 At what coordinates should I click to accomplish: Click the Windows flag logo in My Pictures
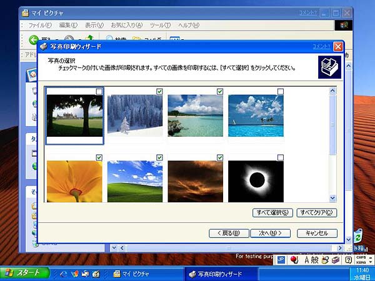point(343,26)
